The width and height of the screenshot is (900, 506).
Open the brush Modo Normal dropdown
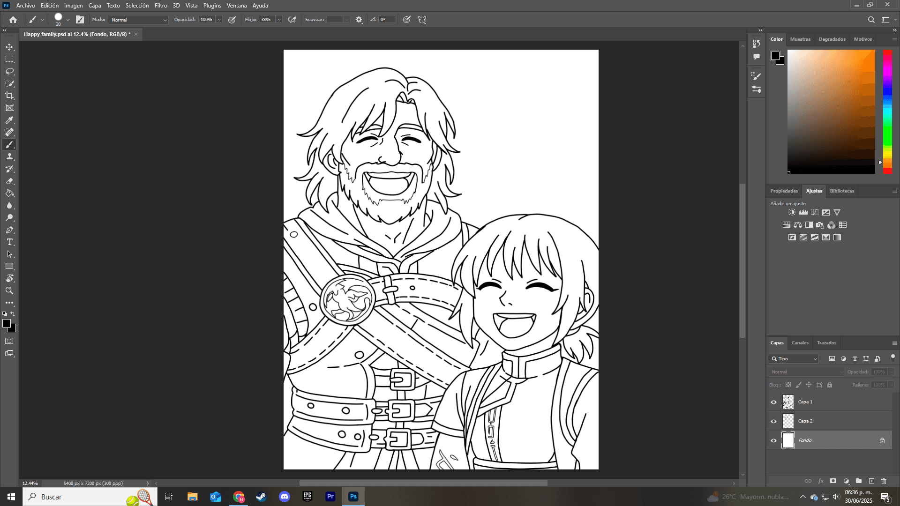click(x=138, y=20)
